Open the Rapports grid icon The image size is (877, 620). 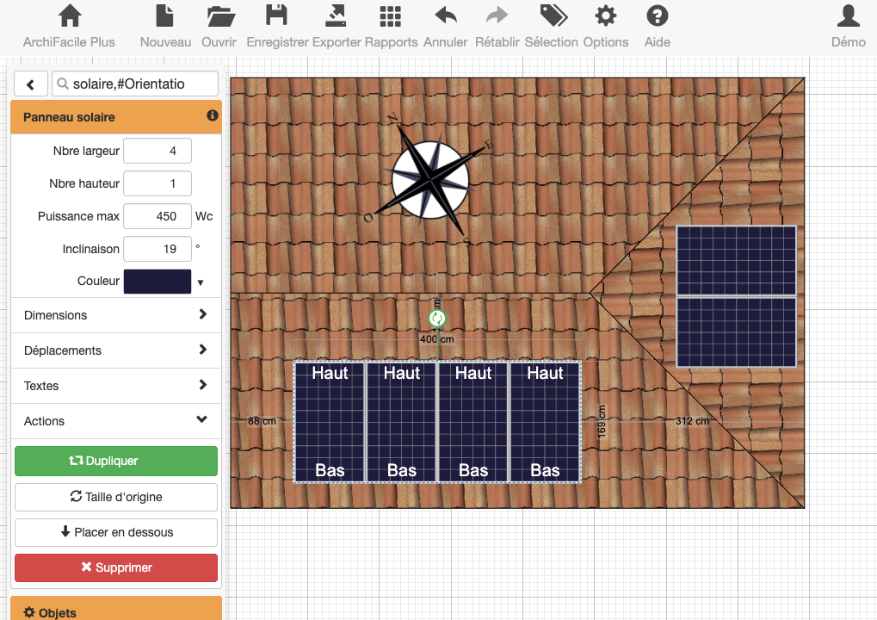click(x=391, y=16)
